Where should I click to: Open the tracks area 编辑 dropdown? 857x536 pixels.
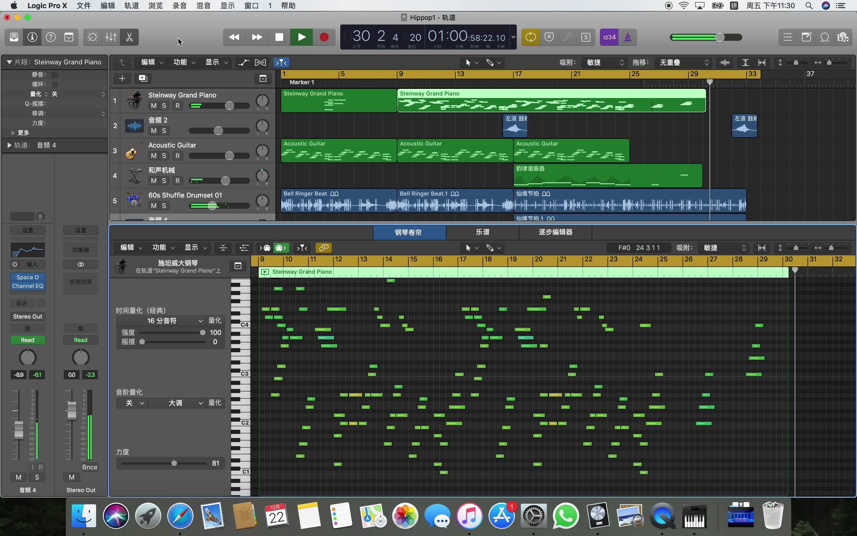point(152,62)
